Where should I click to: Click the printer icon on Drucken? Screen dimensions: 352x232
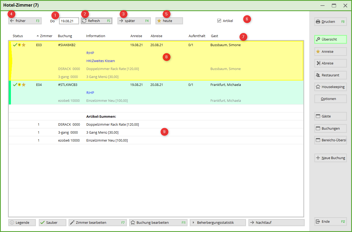(318, 22)
